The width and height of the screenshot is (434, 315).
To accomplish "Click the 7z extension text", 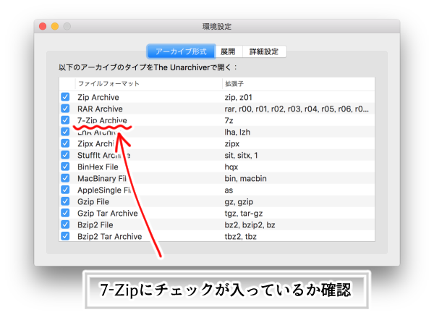I will tap(229, 120).
